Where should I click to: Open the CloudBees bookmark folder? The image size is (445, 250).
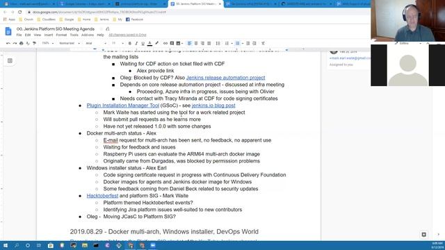point(47,19)
